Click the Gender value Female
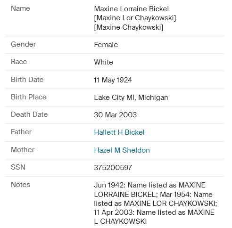This screenshot has height=228, width=232. point(106,45)
